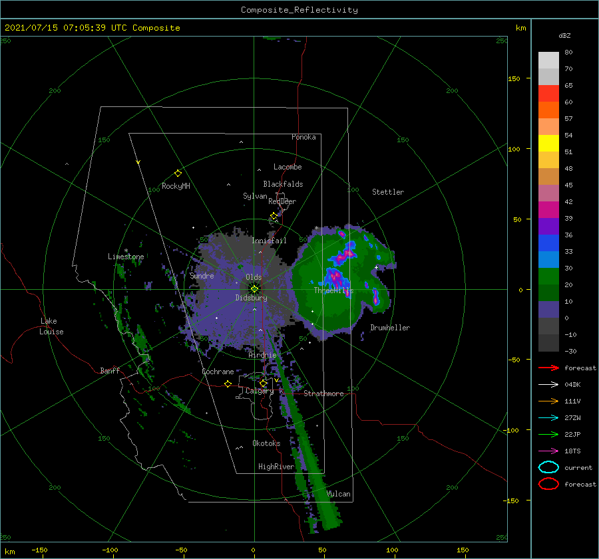This screenshot has height=559, width=599.
Task: Click the green radial beam near Vulcan
Action: click(x=323, y=500)
